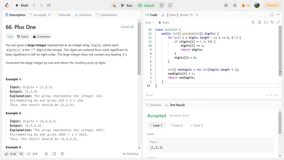Open the Solutions tab
This screenshot has height=160, width=284.
pos(83,15)
